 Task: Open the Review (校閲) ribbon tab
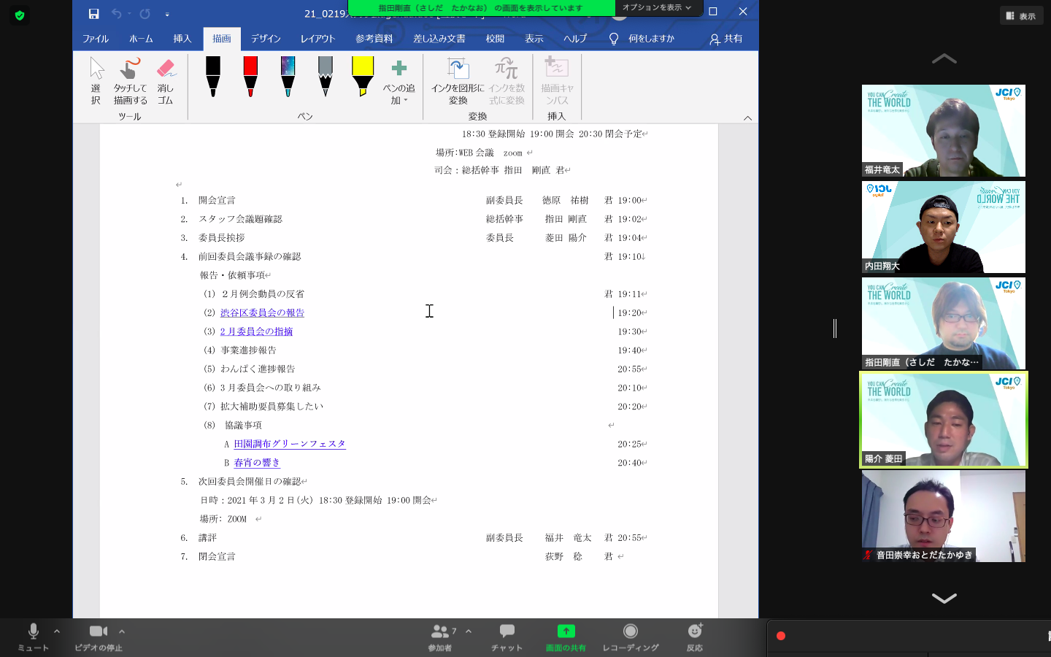coord(495,39)
